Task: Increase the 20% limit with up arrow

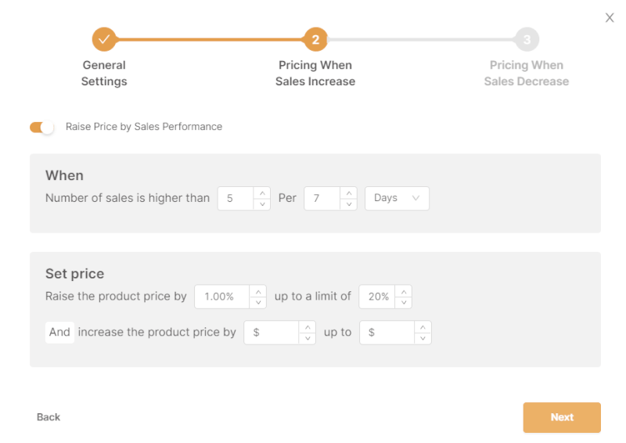Action: [x=404, y=291]
